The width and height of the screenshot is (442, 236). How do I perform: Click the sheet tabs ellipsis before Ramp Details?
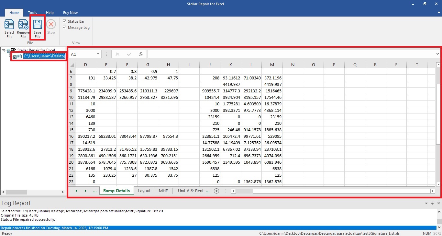pyautogui.click(x=94, y=191)
